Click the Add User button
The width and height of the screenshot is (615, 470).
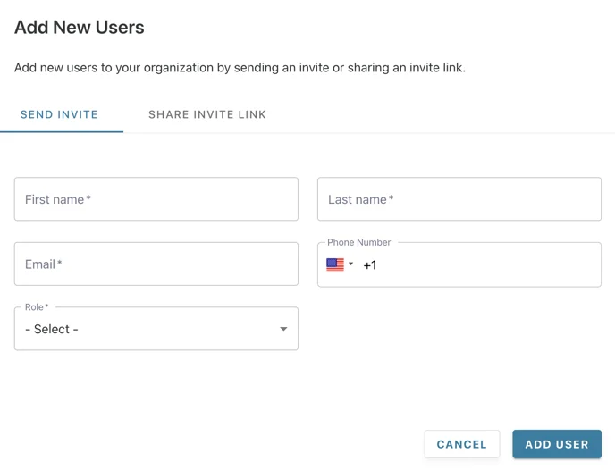(557, 444)
